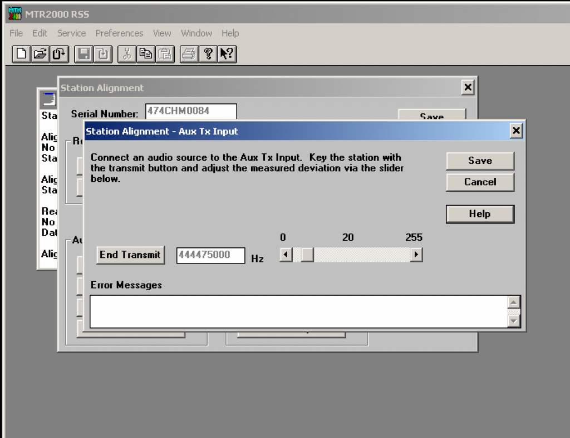Click Save in background Station Alignment window
The image size is (570, 438).
pyautogui.click(x=431, y=115)
